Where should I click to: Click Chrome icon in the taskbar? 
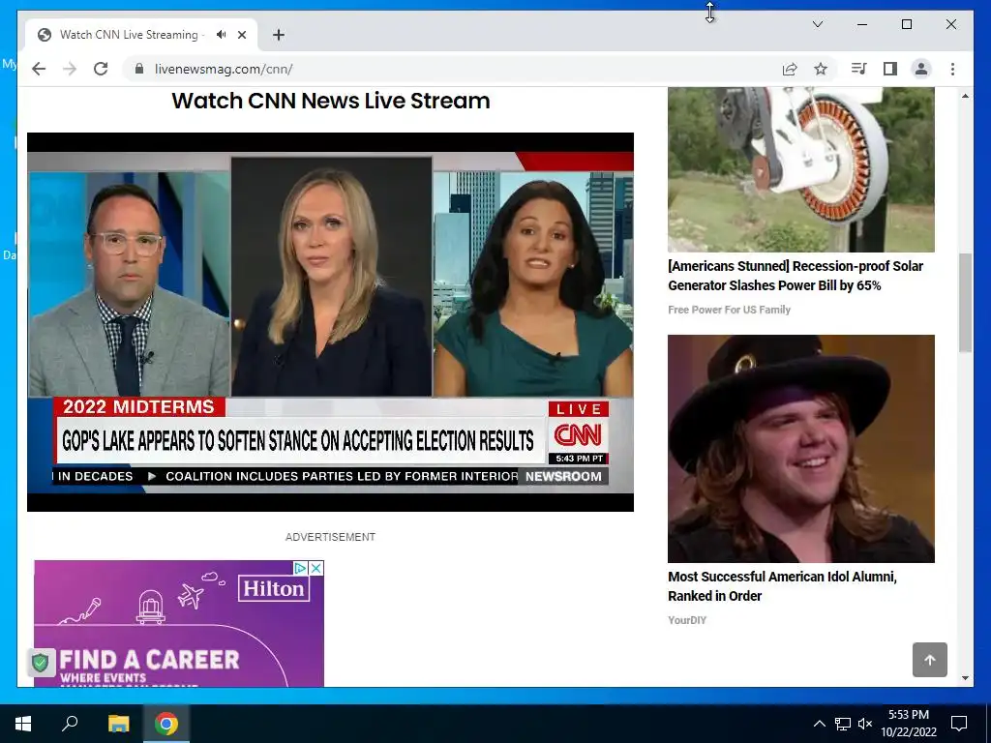[166, 724]
